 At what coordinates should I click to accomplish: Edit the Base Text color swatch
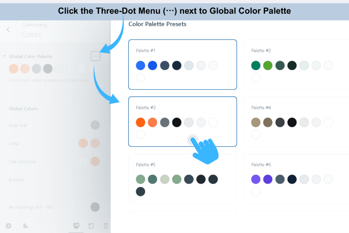[95, 125]
